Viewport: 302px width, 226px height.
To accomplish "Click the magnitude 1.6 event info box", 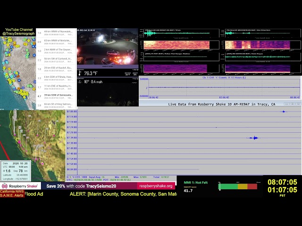I will pyautogui.click(x=16, y=170).
